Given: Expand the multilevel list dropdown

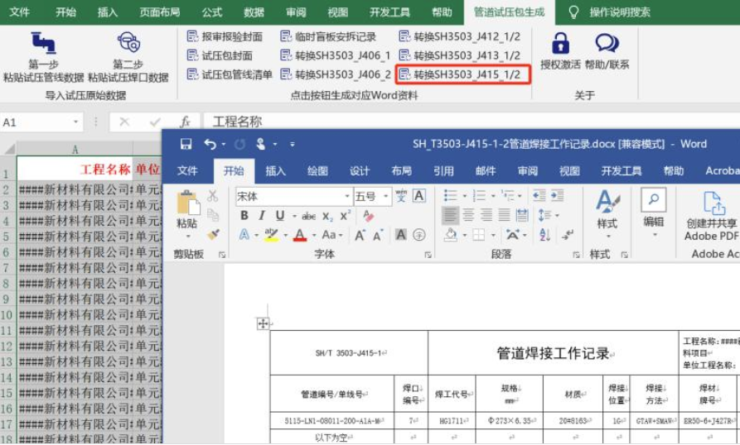Looking at the screenshot, I should pos(520,196).
